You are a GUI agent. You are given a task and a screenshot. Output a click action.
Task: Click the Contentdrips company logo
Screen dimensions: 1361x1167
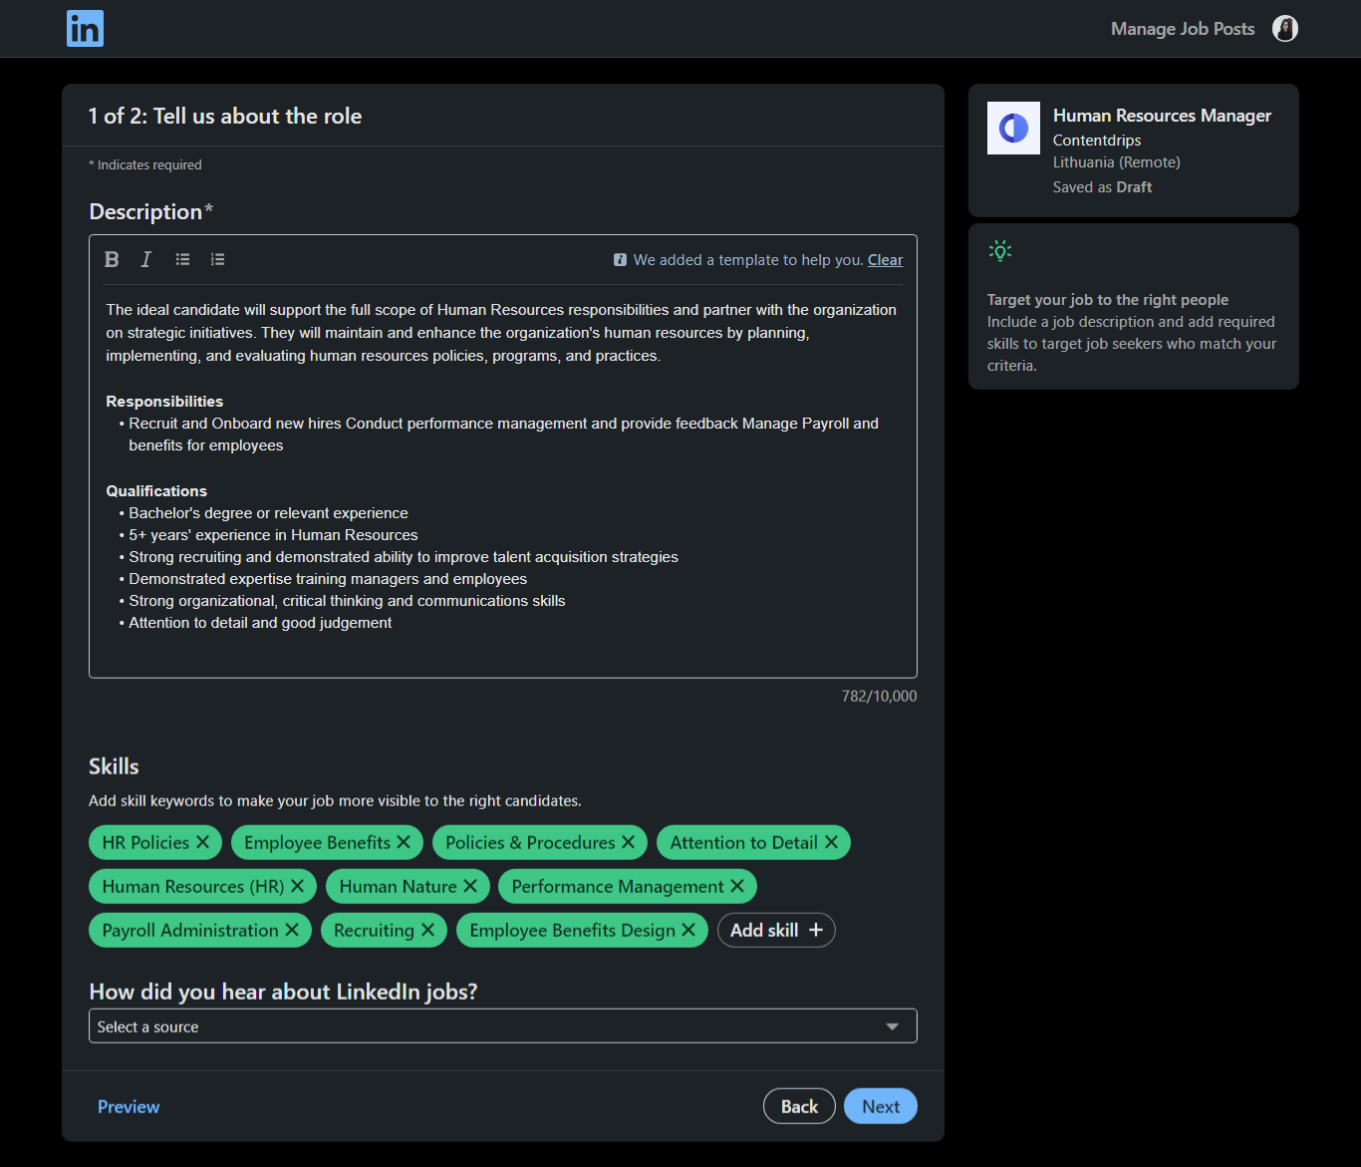click(x=1013, y=128)
